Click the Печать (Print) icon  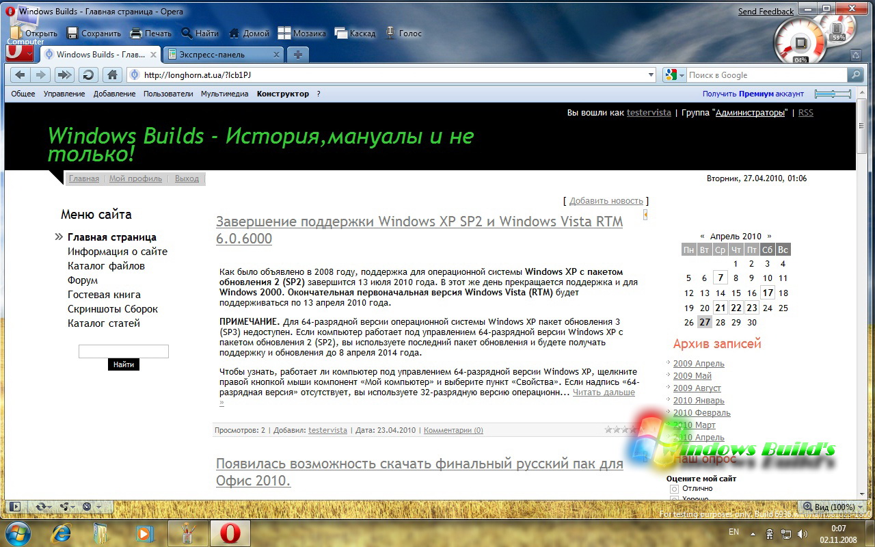click(x=136, y=33)
